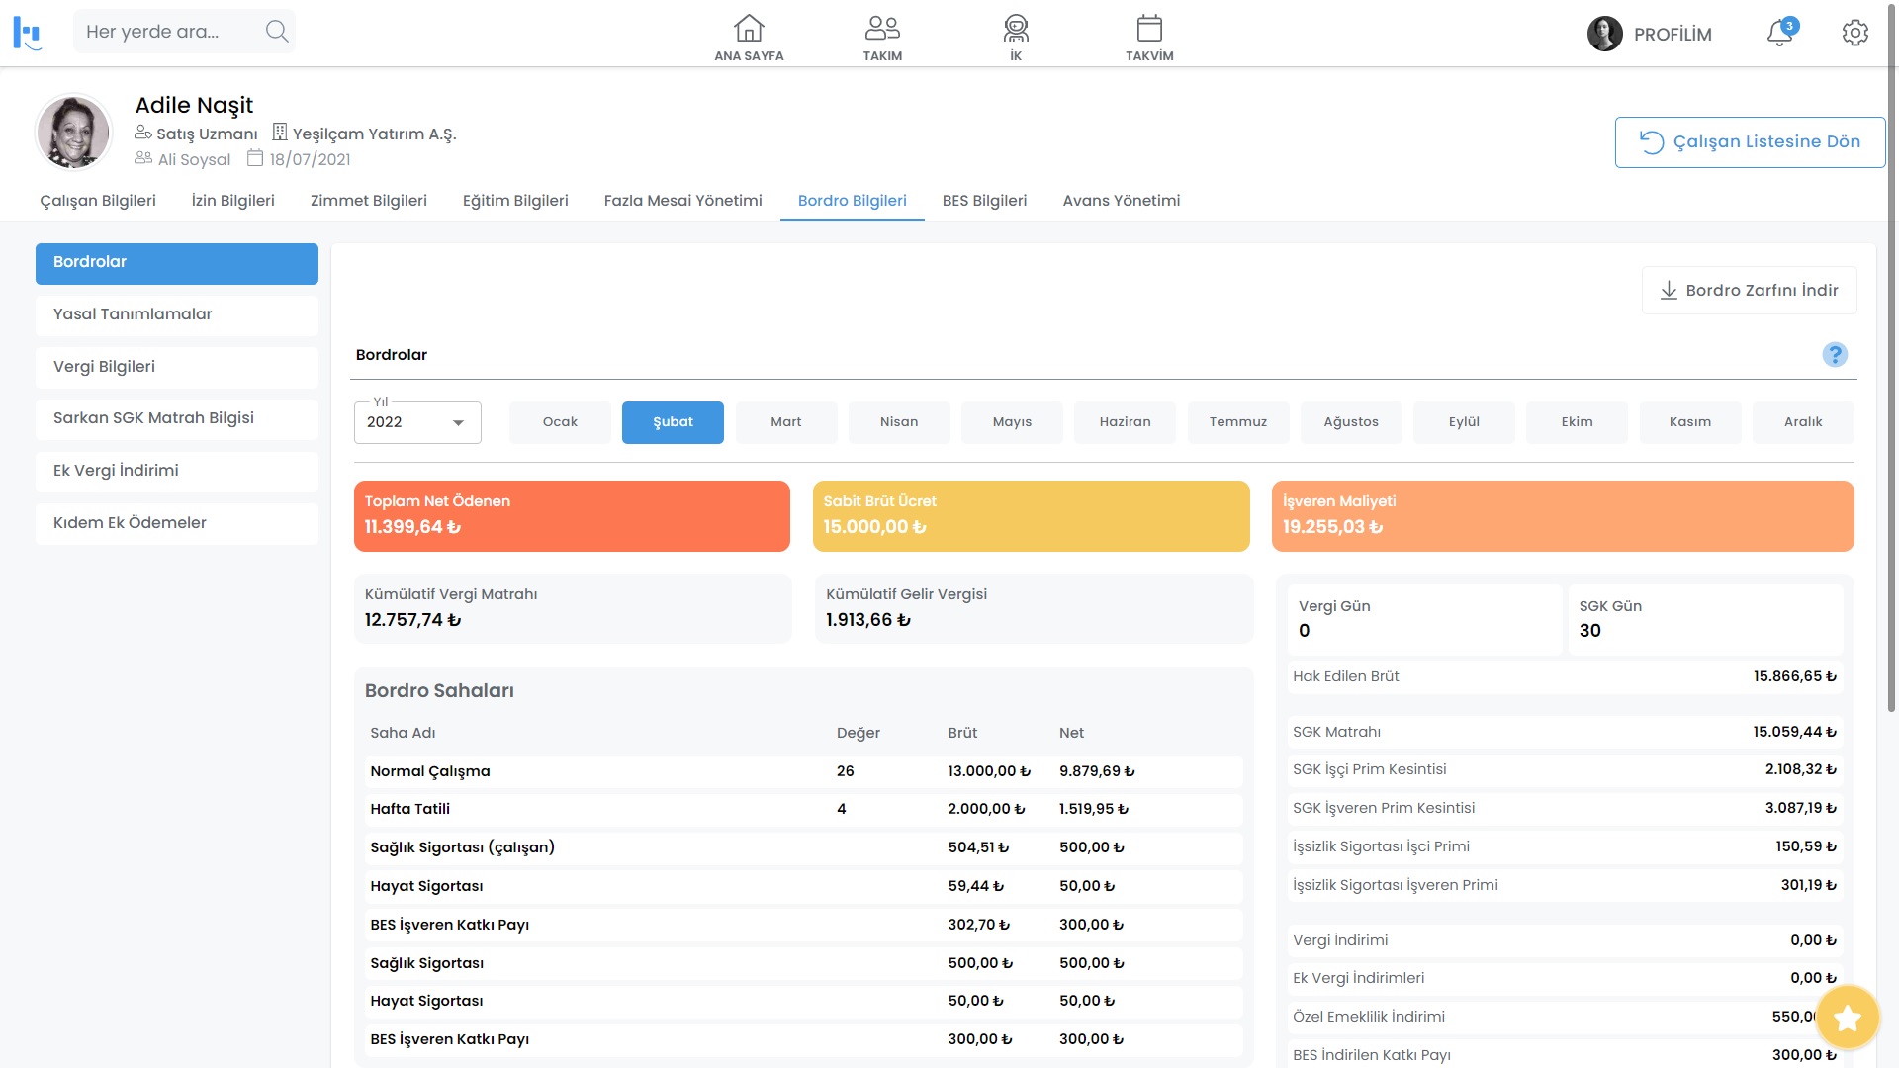The image size is (1899, 1068).
Task: Click the home Ana Sayfa icon
Action: tap(749, 25)
